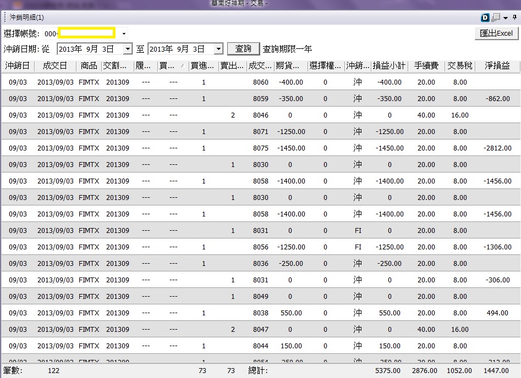
Task: Sort by the 淨損益 column header
Action: 497,66
